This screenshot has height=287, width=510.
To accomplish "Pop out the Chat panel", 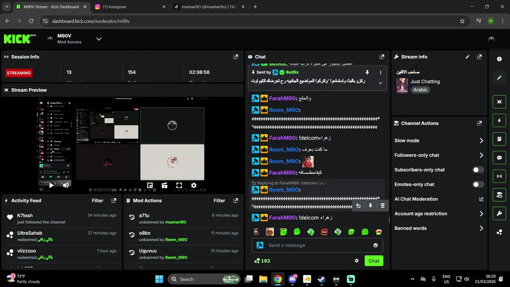I will (x=382, y=57).
